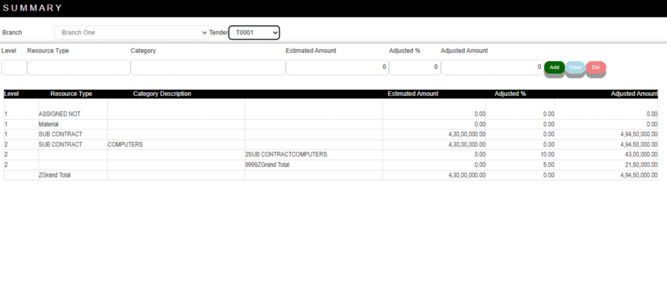Click the 9999ZGrand Total row entry
Image resolution: width=667 pixels, height=300 pixels.
(272, 165)
